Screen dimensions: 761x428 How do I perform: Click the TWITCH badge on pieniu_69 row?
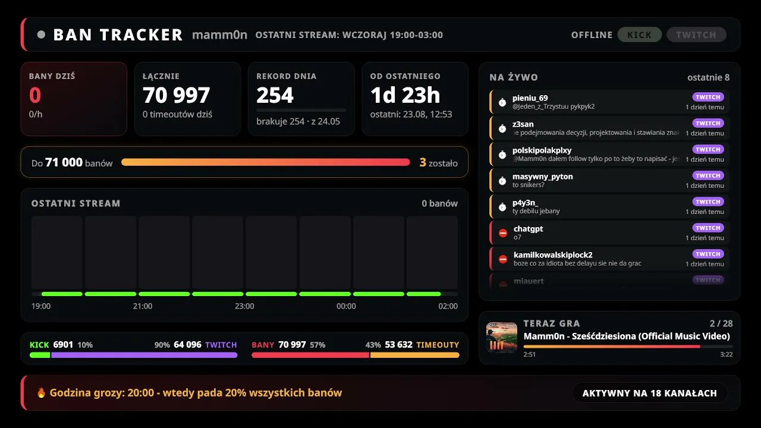[708, 97]
